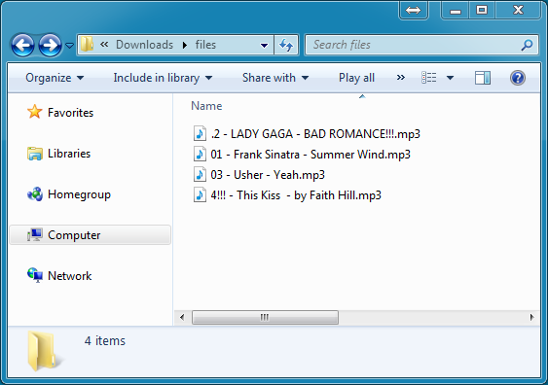Click the Play all toolbar button

coord(356,78)
